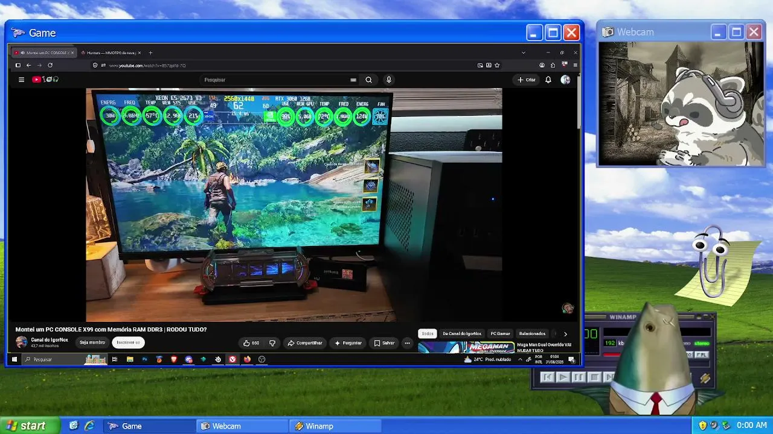This screenshot has height=434, width=773.
Task: Show hidden tray icons in inner taskbar
Action: (x=520, y=359)
